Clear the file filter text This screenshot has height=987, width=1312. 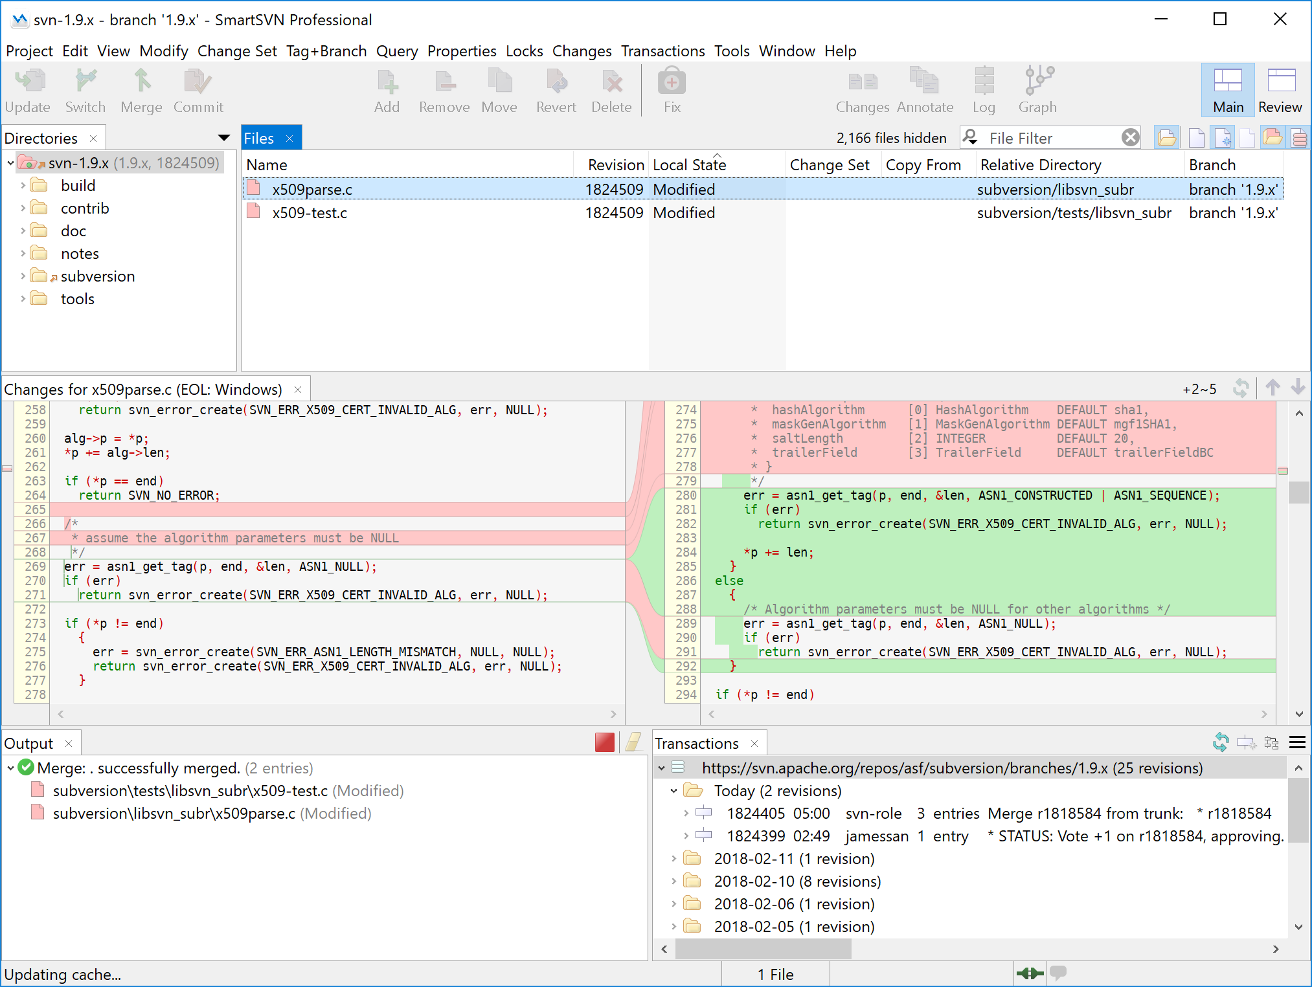tap(1131, 137)
